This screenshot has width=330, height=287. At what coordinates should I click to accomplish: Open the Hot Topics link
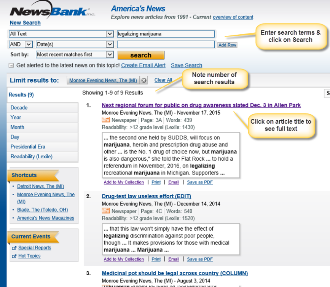(29, 256)
